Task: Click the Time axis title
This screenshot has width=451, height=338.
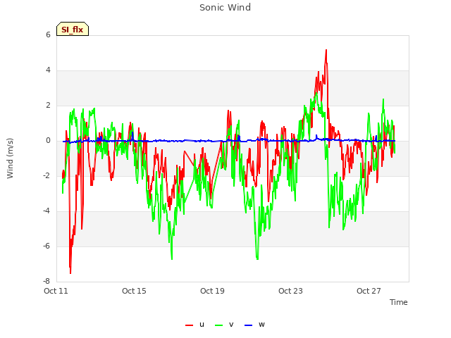Action: (x=399, y=302)
